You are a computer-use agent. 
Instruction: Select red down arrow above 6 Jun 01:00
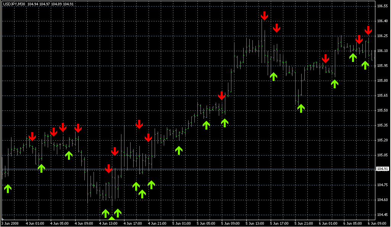click(x=325, y=58)
